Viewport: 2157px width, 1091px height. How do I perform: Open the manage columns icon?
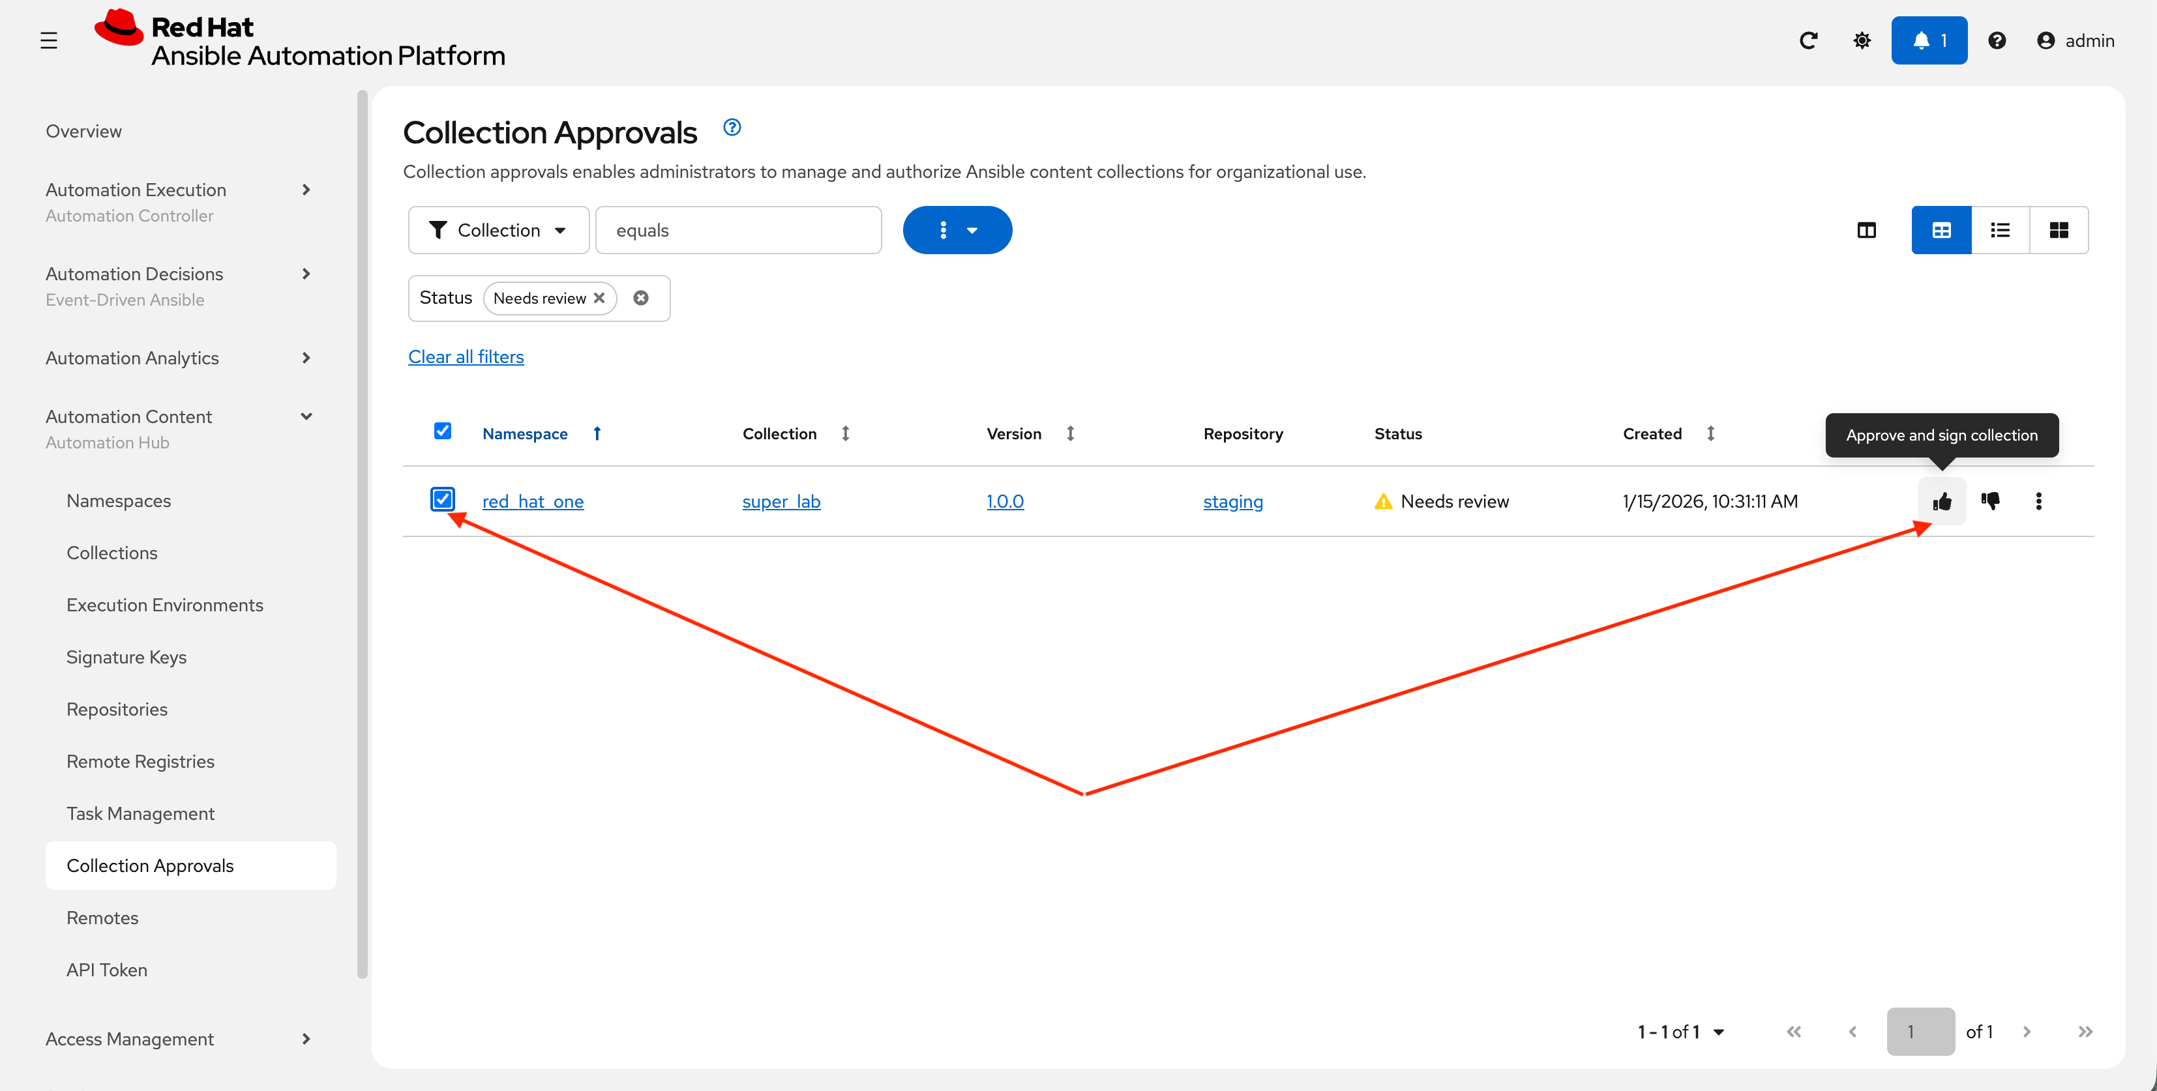tap(1866, 230)
